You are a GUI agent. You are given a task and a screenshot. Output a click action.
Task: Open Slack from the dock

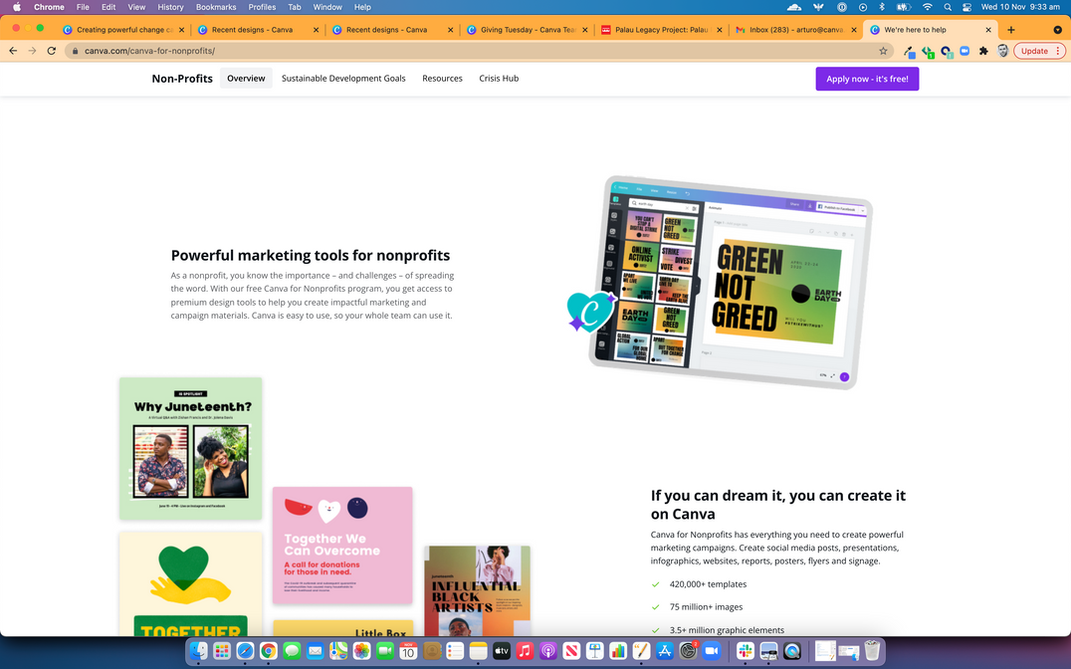[745, 651]
